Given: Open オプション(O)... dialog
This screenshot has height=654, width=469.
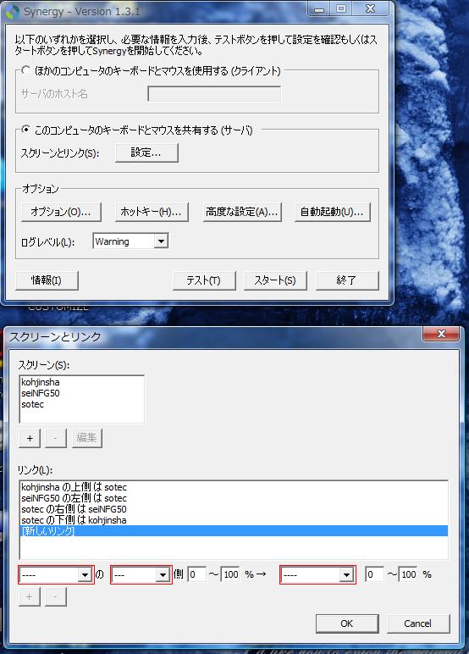Looking at the screenshot, I should 61,212.
